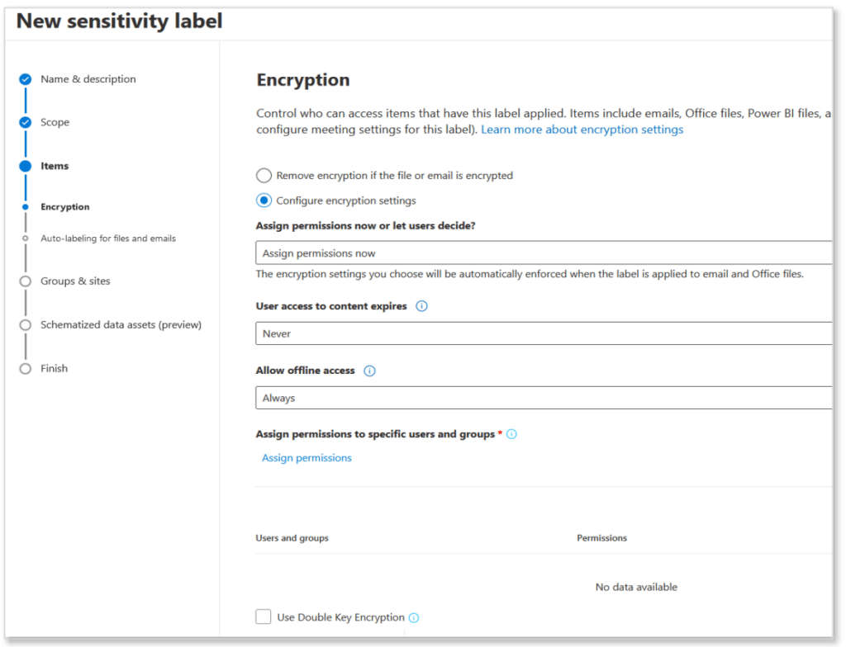Click the filled step indicator for Items
This screenshot has width=846, height=647.
point(24,165)
